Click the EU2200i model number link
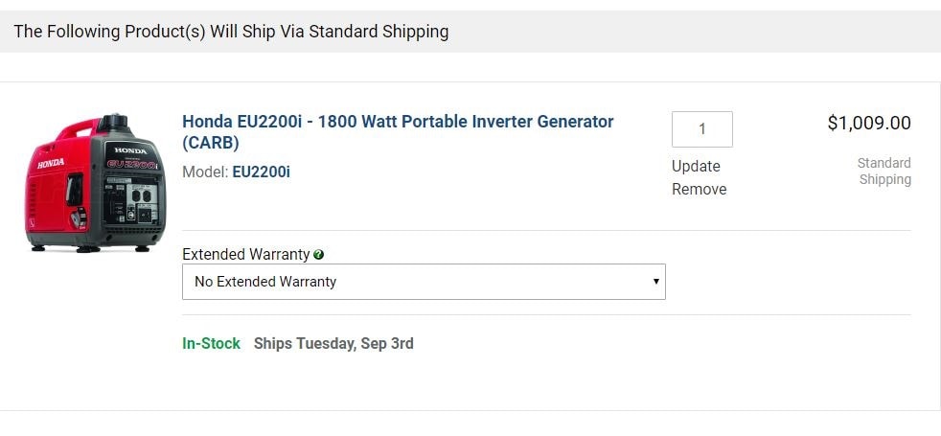The image size is (941, 436). pyautogui.click(x=261, y=172)
